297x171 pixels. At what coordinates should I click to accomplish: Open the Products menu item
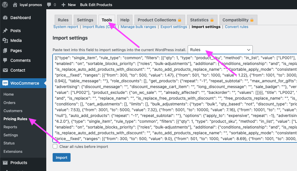point(19,163)
